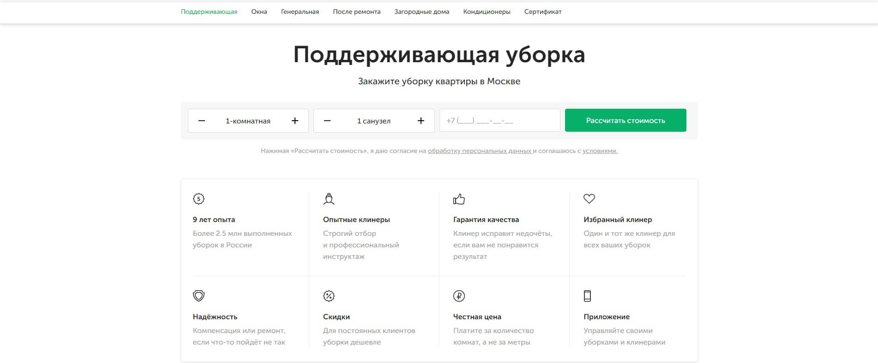Click the Гарантия качества title
878x363 pixels.
486,220
